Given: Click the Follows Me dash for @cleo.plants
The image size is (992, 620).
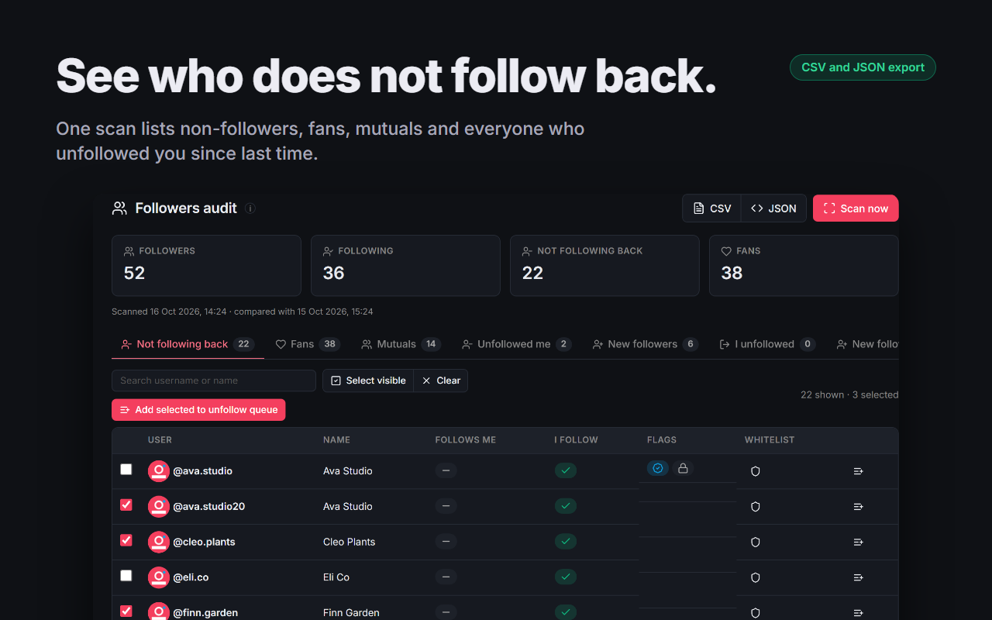Looking at the screenshot, I should (x=446, y=542).
